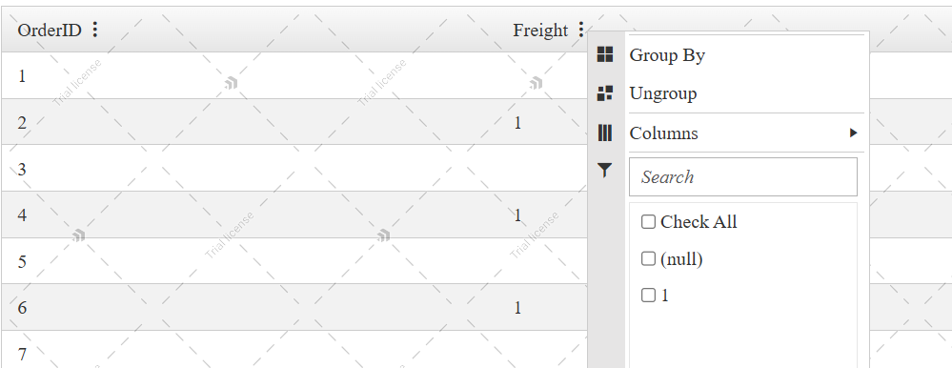This screenshot has height=368, width=952.
Task: Click the Freight column header
Action: [540, 31]
